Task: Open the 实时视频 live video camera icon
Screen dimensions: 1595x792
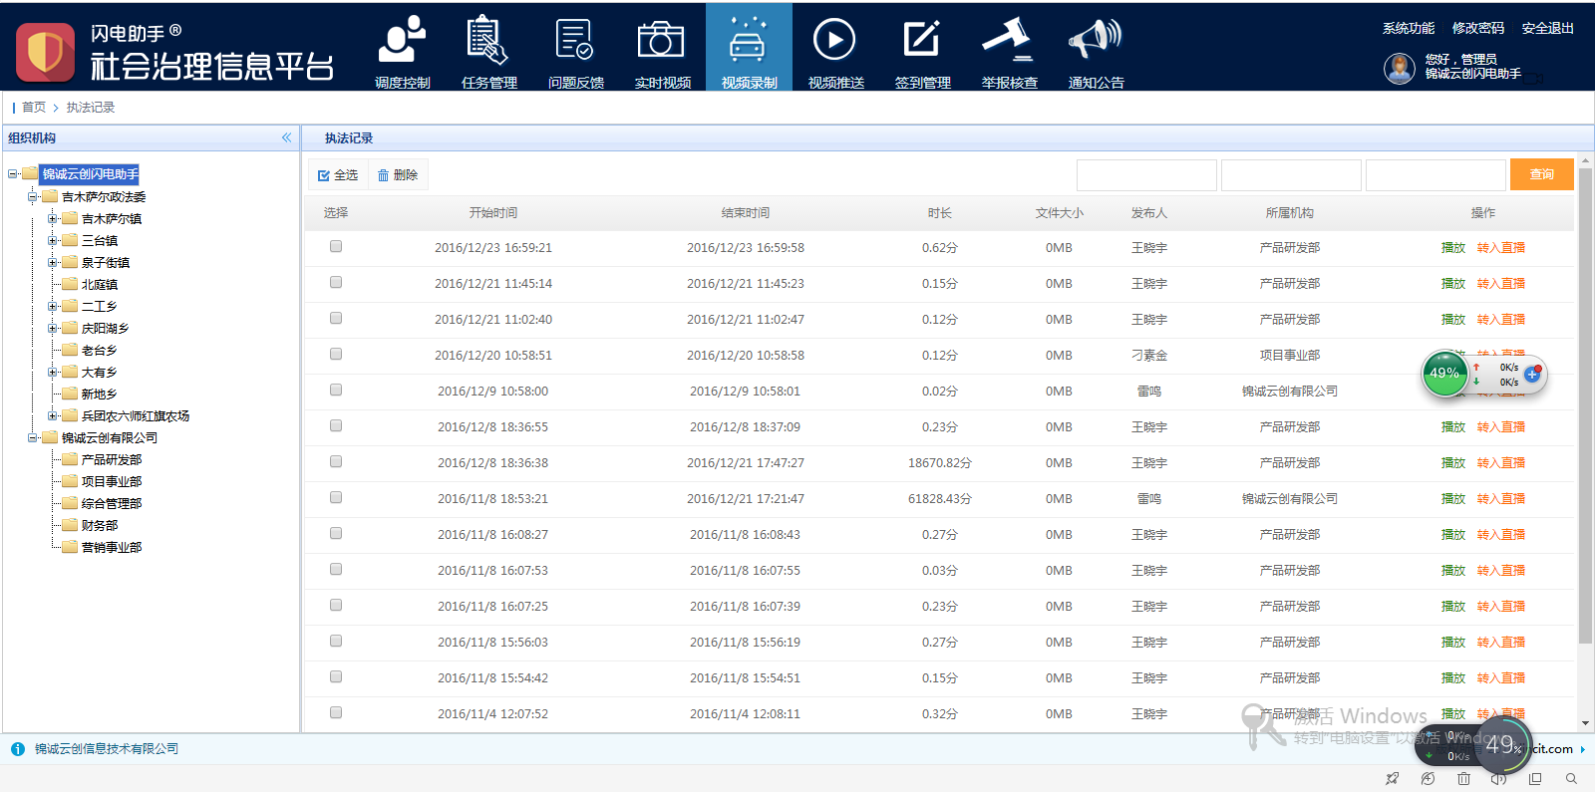Action: coord(662,42)
